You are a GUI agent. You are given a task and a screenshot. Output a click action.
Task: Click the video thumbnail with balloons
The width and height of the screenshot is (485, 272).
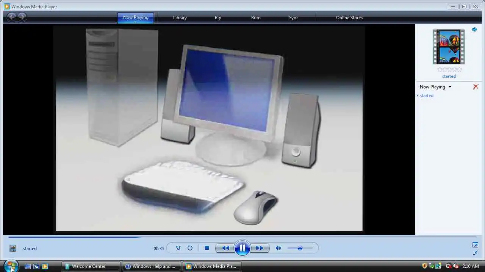449,47
